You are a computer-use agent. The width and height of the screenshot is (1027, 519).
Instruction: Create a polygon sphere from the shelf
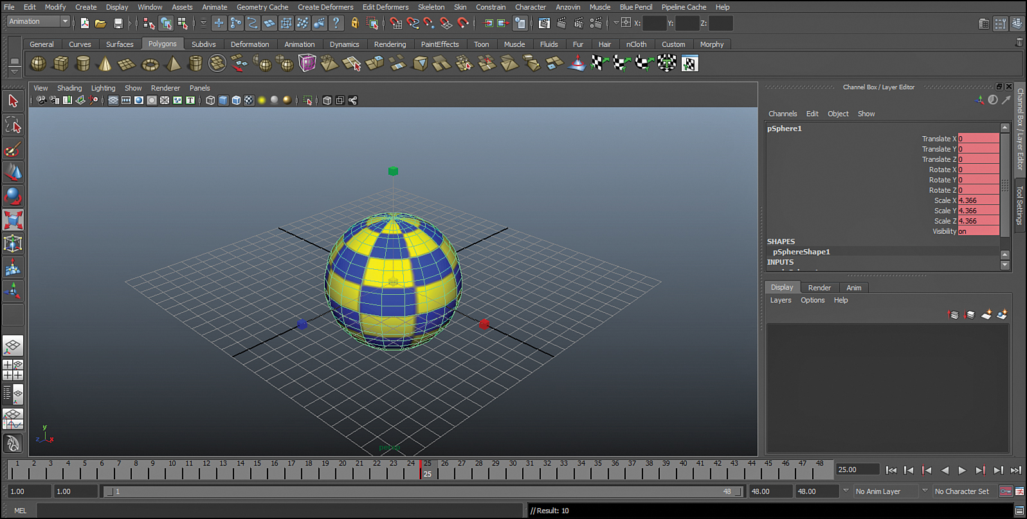pyautogui.click(x=39, y=64)
